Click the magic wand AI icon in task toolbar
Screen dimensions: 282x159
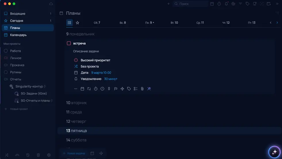pos(149,89)
